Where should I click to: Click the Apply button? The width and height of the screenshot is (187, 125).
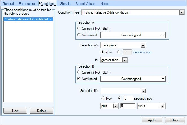[x=152, y=120]
